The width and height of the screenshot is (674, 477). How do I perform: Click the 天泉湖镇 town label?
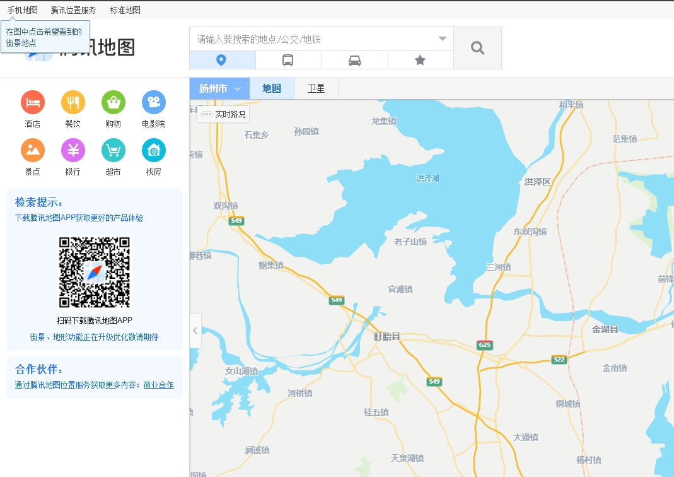coord(407,459)
